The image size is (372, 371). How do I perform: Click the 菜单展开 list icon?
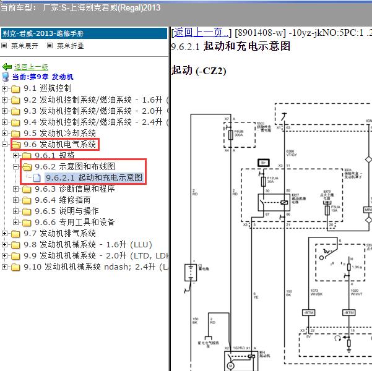coord(4,46)
